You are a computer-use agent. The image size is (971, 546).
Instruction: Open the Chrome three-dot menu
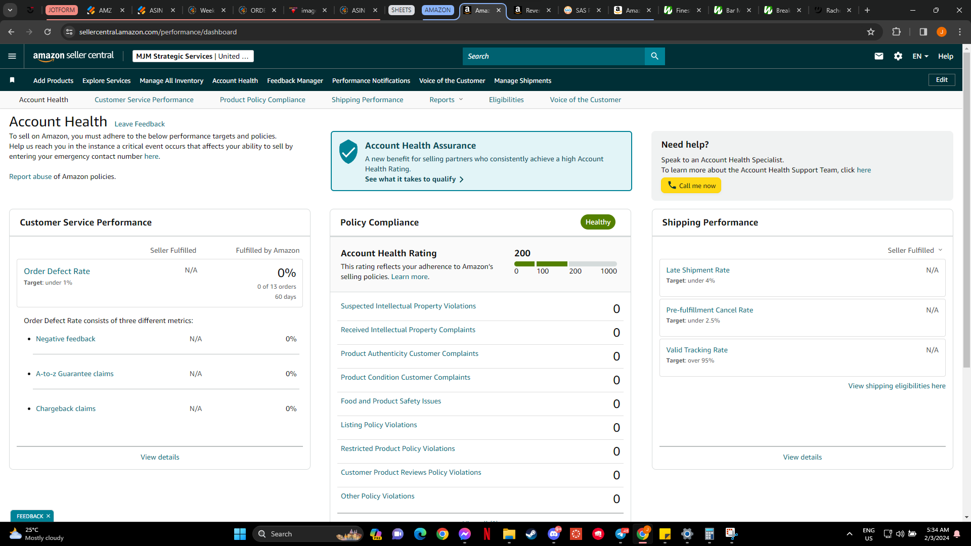pos(960,32)
